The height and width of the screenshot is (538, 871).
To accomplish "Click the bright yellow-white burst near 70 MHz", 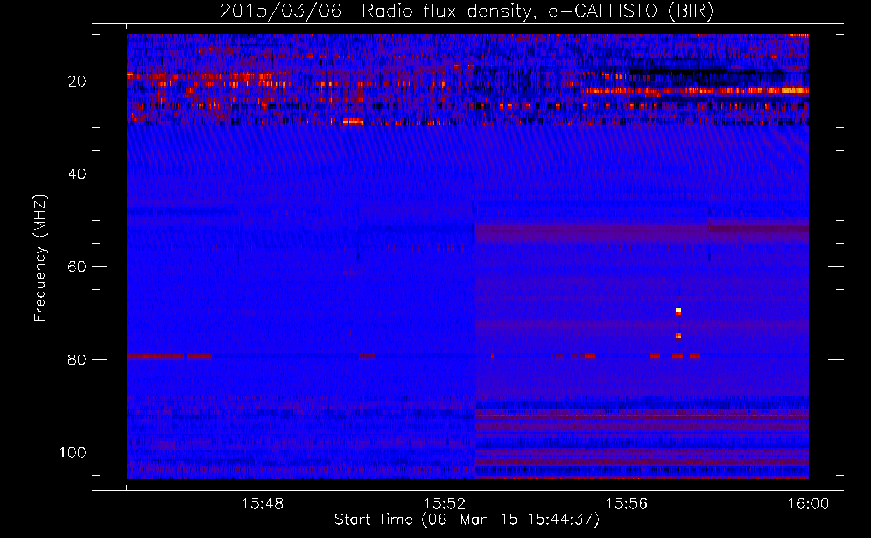I will click(678, 310).
